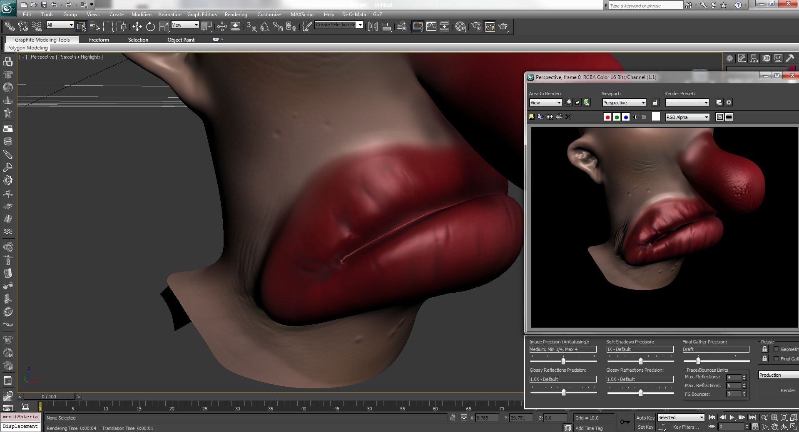This screenshot has height=432, width=799.
Task: Enable the Angle Snap toggle
Action: pyautogui.click(x=264, y=26)
